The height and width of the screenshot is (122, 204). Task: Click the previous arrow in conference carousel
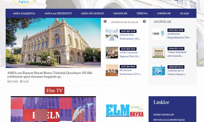pyautogui.click(x=105, y=21)
